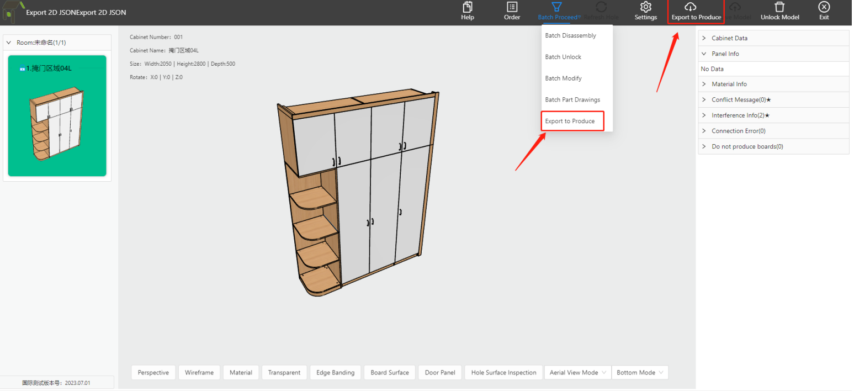Toggle Edge Banding display
854x391 pixels.
pyautogui.click(x=335, y=373)
